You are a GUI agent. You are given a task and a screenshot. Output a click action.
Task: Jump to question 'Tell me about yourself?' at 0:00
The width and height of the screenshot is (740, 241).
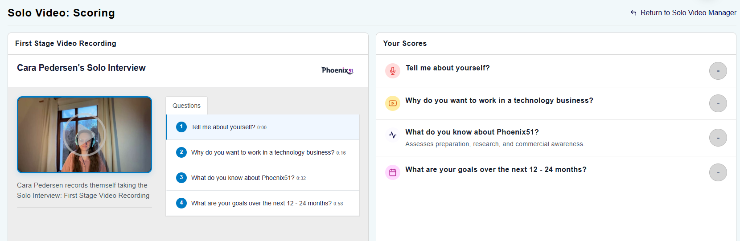point(263,127)
